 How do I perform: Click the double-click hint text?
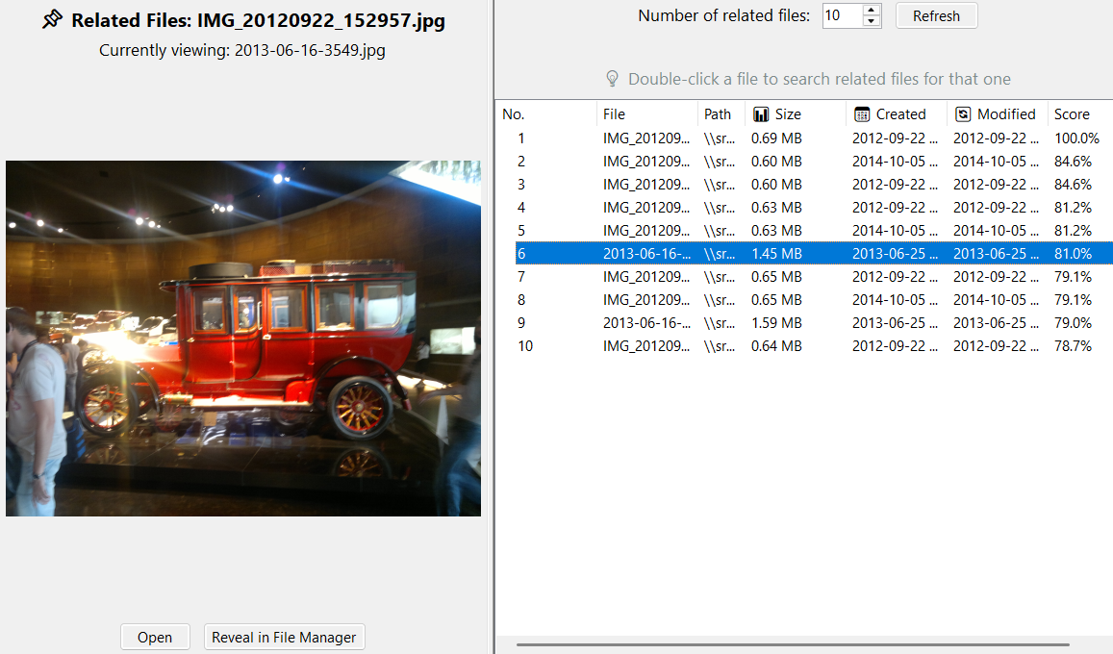click(x=820, y=79)
